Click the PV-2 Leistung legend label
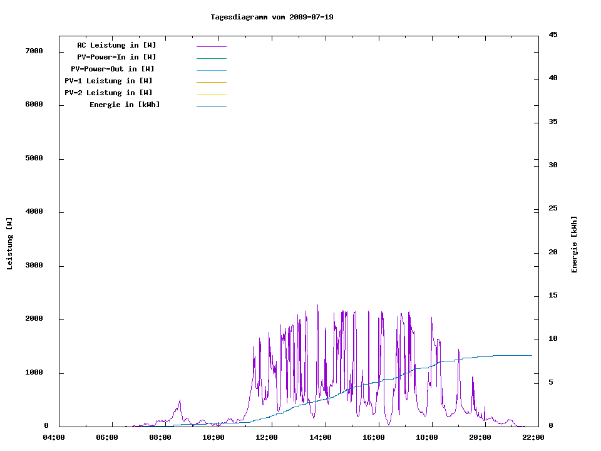Image resolution: width=601 pixels, height=451 pixels. (108, 93)
